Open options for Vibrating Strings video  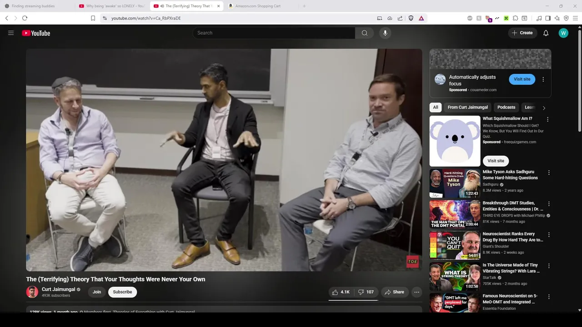pos(549,266)
